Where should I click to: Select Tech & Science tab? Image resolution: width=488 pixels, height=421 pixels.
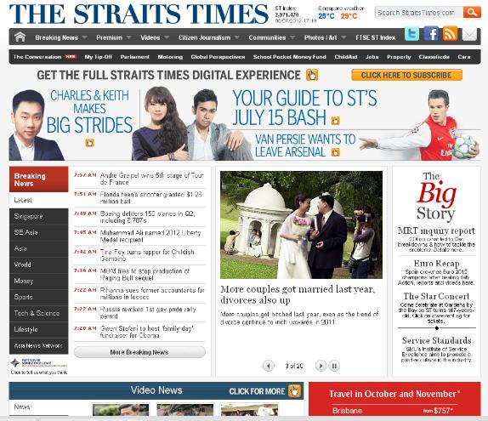click(38, 313)
